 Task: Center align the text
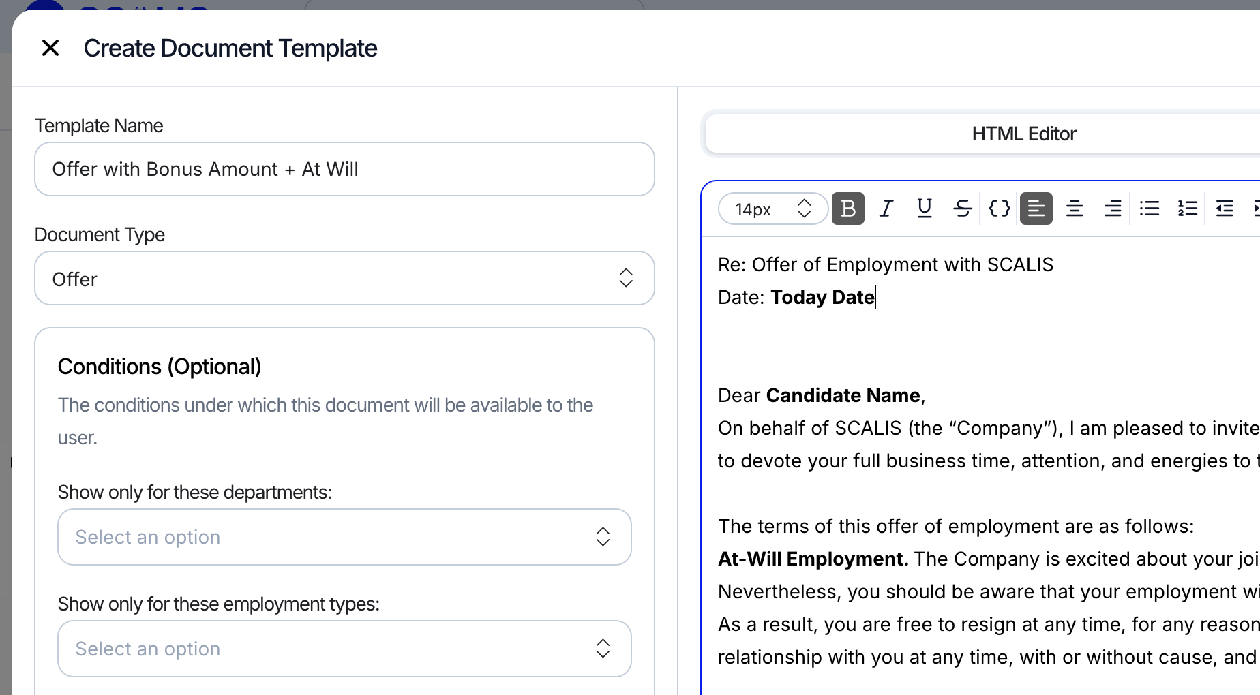pos(1075,208)
